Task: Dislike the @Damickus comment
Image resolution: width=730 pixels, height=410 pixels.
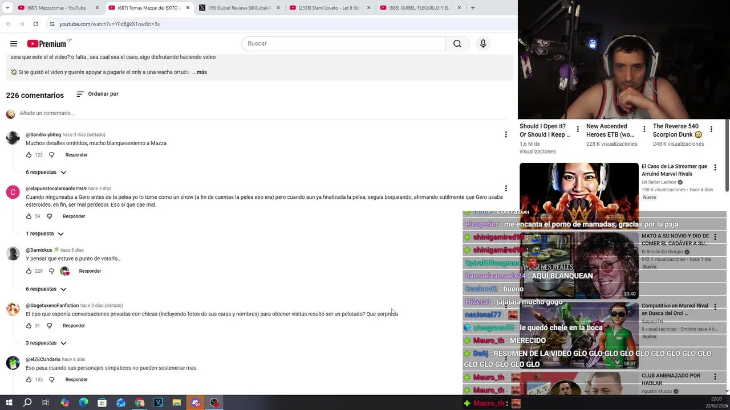Action: pyautogui.click(x=51, y=271)
